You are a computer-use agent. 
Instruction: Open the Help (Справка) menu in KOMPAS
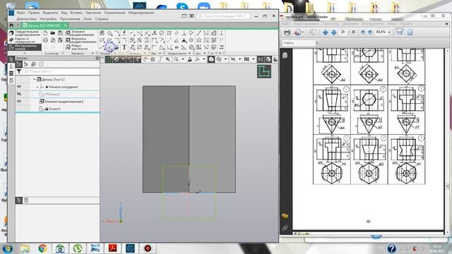click(x=102, y=19)
